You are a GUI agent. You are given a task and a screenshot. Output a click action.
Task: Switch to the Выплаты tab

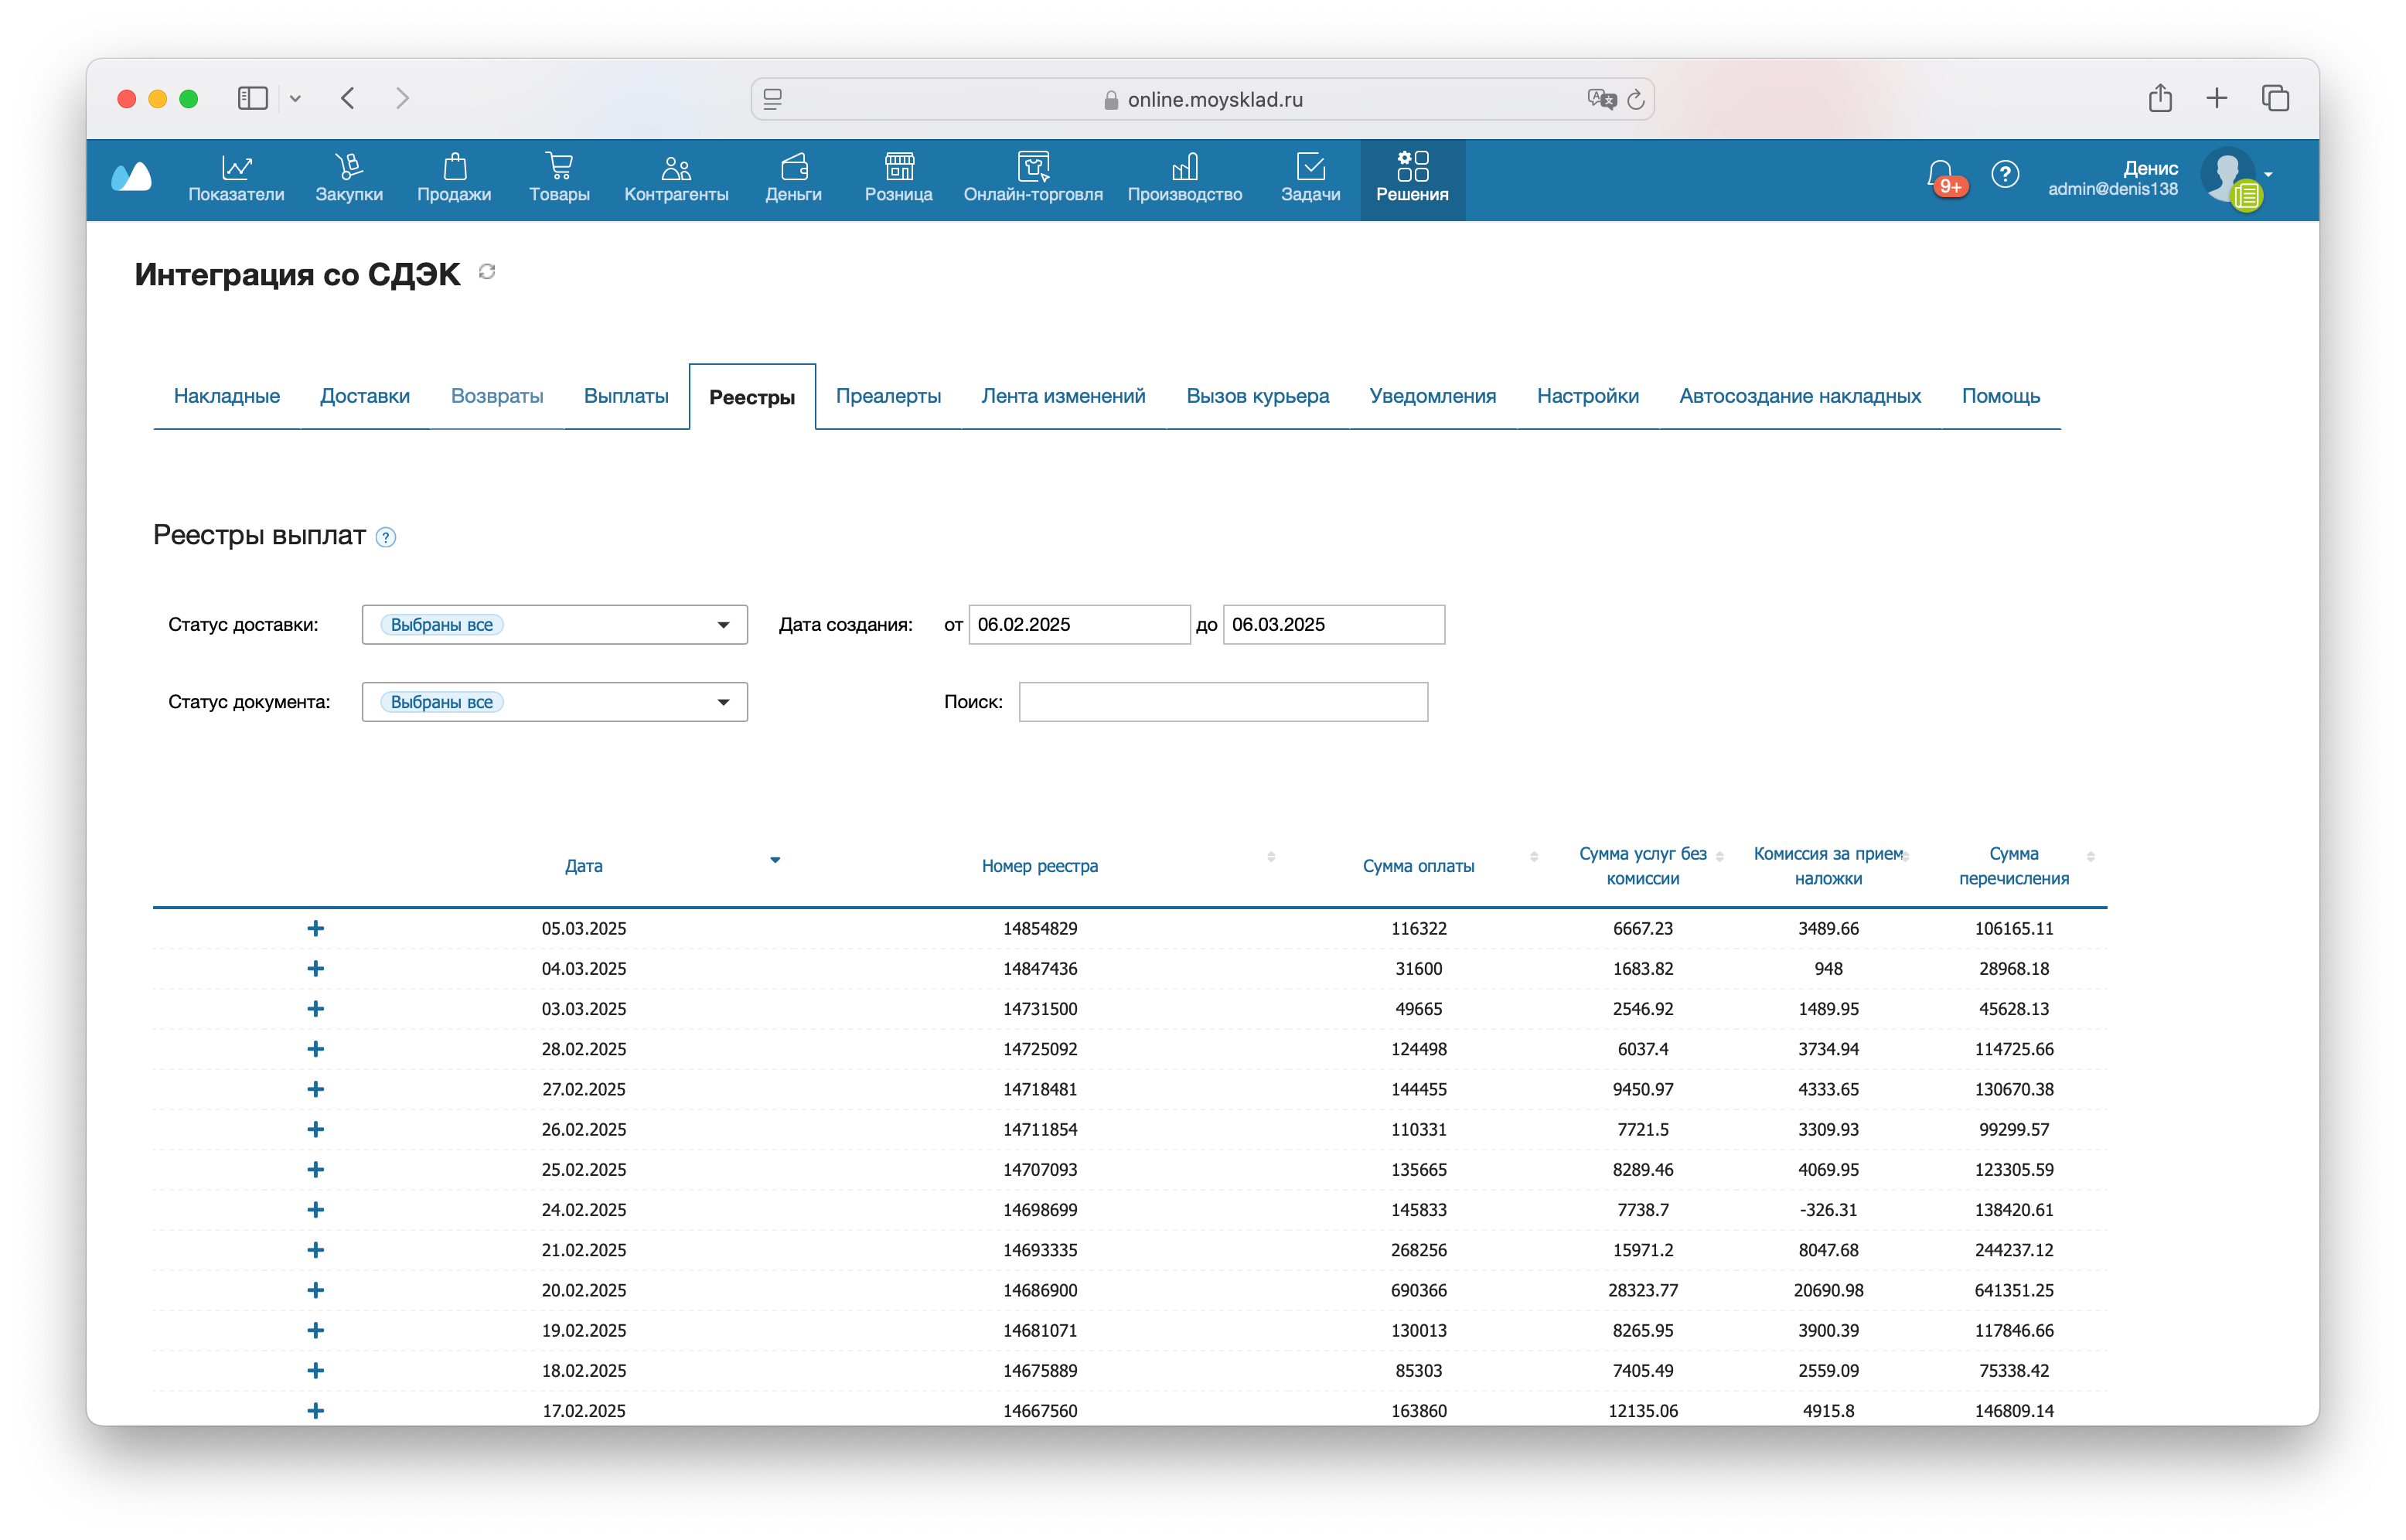[x=625, y=396]
